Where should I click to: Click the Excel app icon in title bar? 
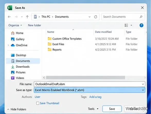pyautogui.click(x=10, y=8)
